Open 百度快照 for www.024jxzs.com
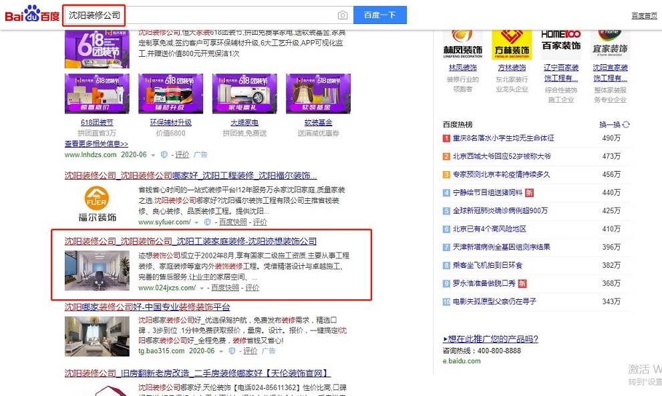 tap(225, 288)
